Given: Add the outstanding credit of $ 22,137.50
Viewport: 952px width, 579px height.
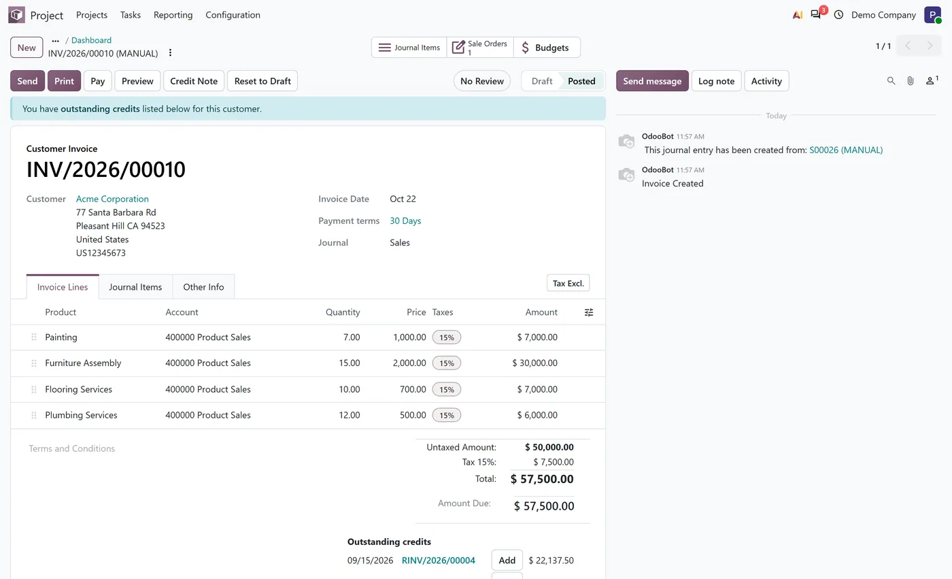Looking at the screenshot, I should pos(507,561).
